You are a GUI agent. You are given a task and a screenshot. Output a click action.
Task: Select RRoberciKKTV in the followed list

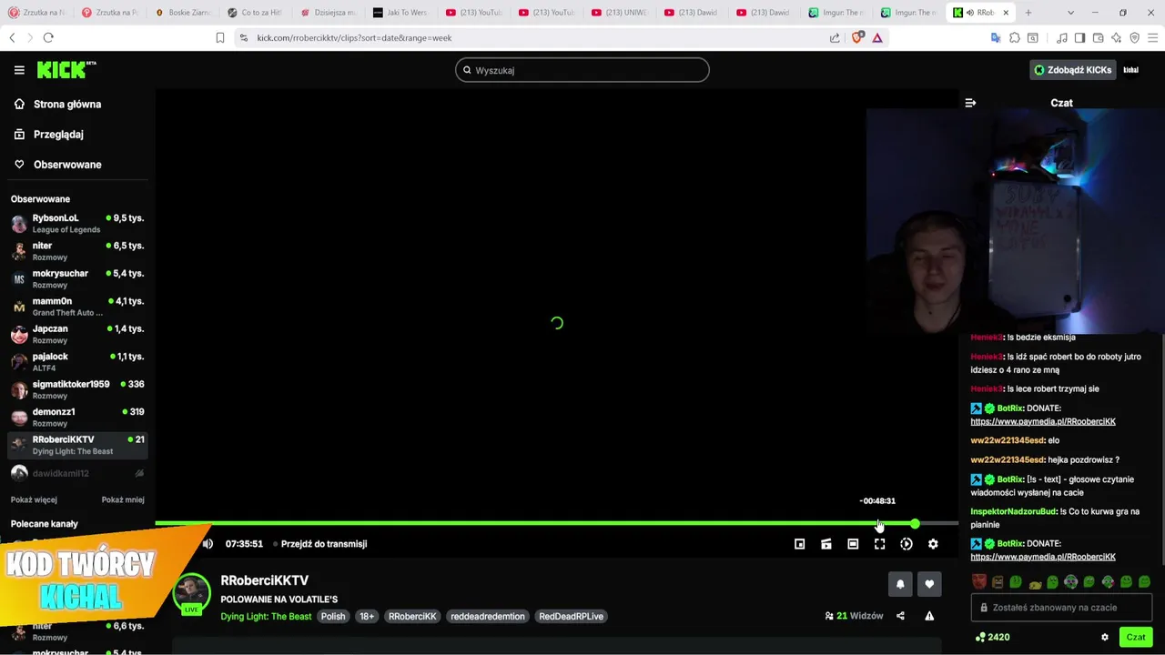tap(77, 446)
